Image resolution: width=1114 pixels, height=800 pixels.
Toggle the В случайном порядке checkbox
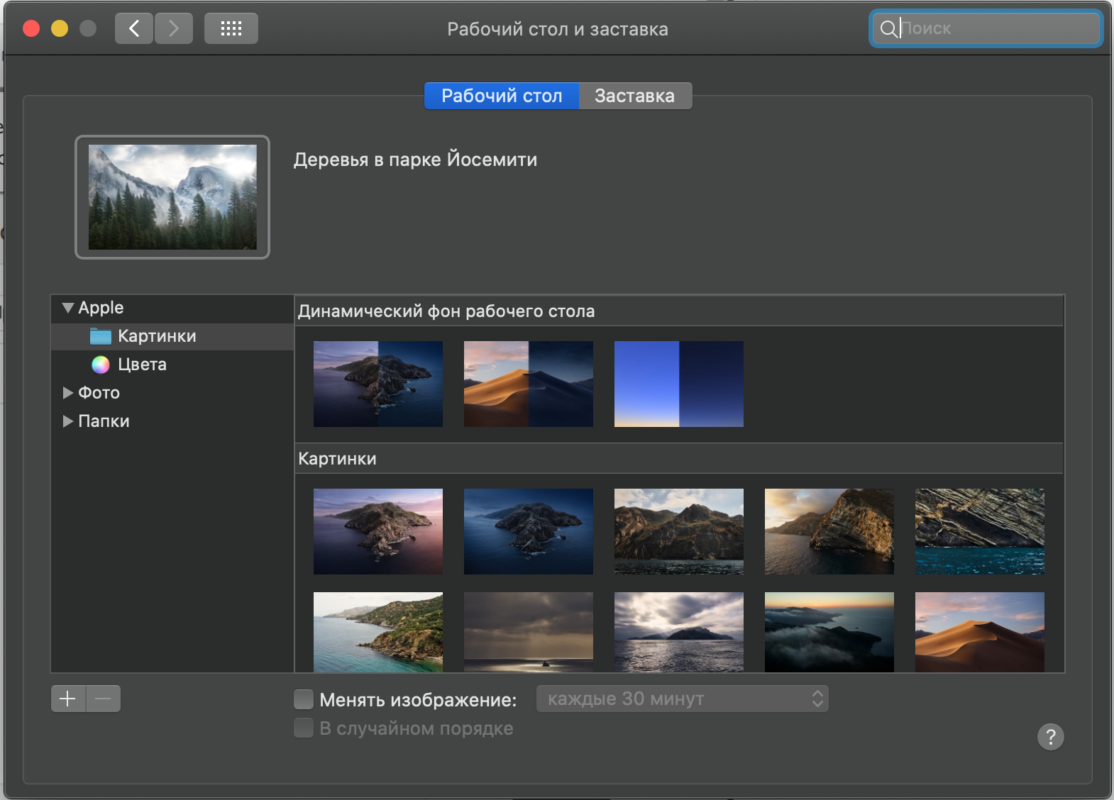tap(304, 728)
